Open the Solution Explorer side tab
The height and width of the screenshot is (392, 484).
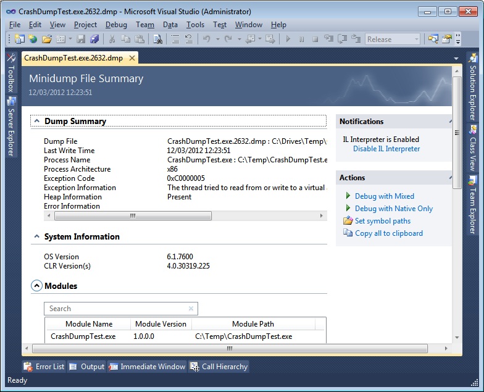(473, 87)
